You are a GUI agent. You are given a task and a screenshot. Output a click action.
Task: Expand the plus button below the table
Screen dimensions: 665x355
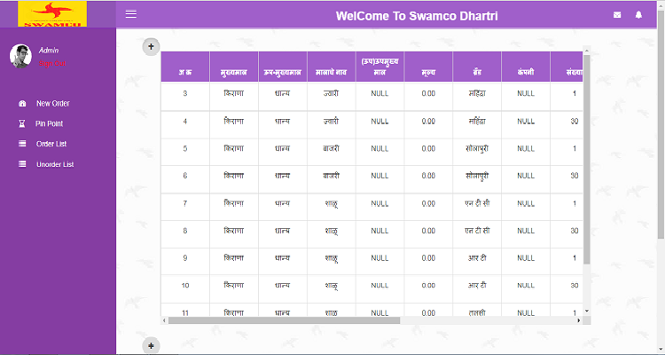click(151, 345)
